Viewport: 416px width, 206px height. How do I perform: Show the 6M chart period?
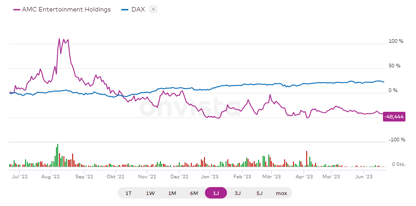194,193
